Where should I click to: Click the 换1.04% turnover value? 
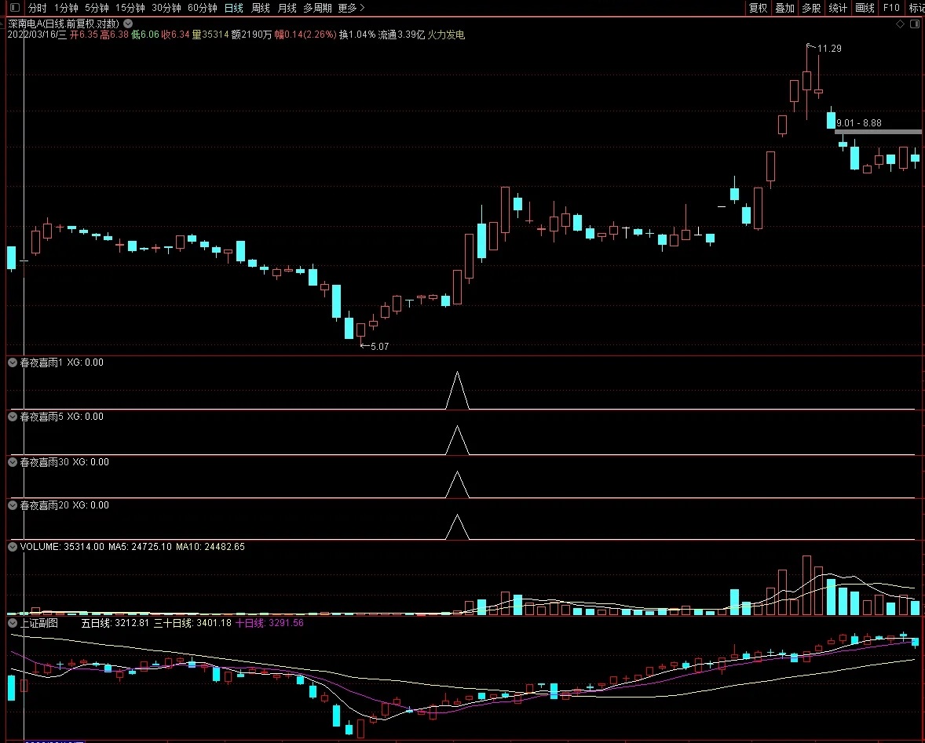click(x=357, y=35)
